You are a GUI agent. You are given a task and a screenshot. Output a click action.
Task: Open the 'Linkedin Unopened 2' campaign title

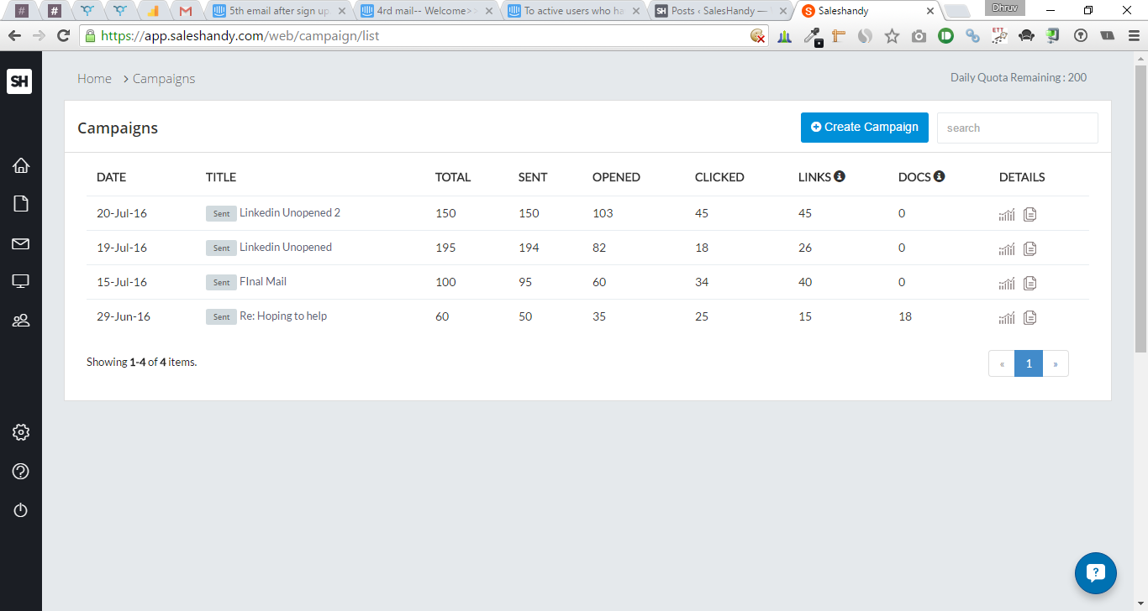(290, 212)
